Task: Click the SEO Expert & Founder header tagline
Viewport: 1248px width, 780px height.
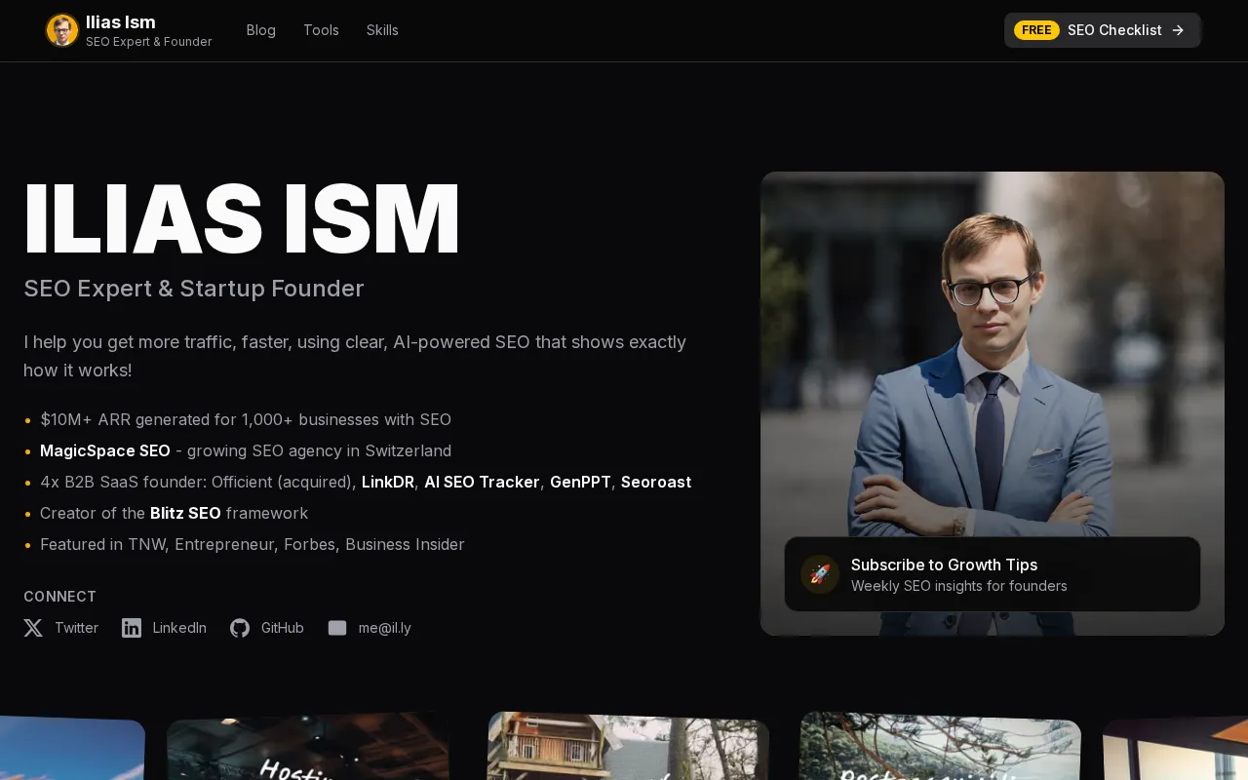Action: tap(149, 42)
